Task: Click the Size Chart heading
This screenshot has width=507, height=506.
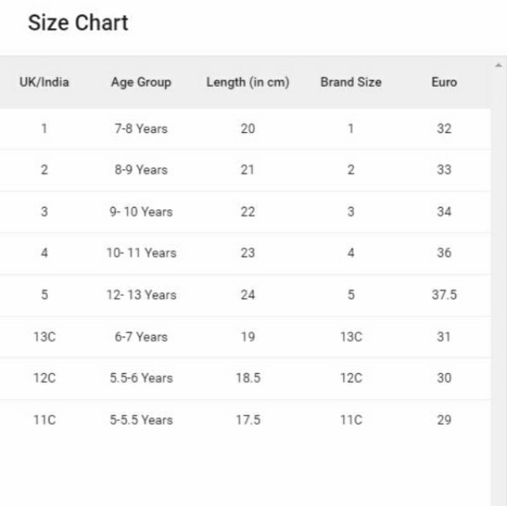Action: [x=78, y=23]
